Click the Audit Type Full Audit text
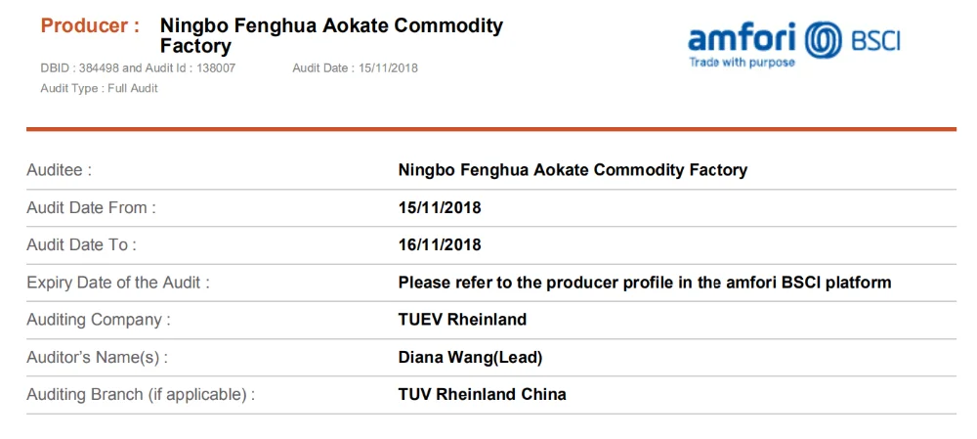The width and height of the screenshot is (977, 439). [x=99, y=89]
